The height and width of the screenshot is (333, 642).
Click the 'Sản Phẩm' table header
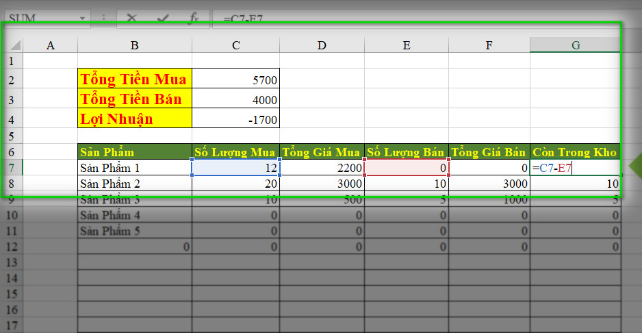click(135, 152)
